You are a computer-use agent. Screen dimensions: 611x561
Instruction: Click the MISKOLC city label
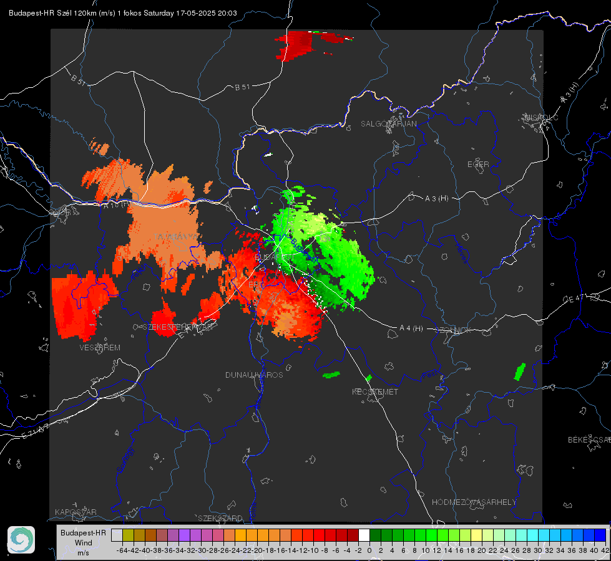coord(541,117)
